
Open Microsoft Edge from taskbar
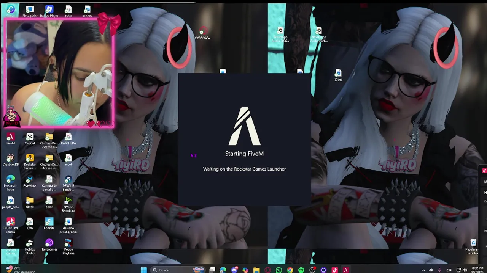click(223, 270)
